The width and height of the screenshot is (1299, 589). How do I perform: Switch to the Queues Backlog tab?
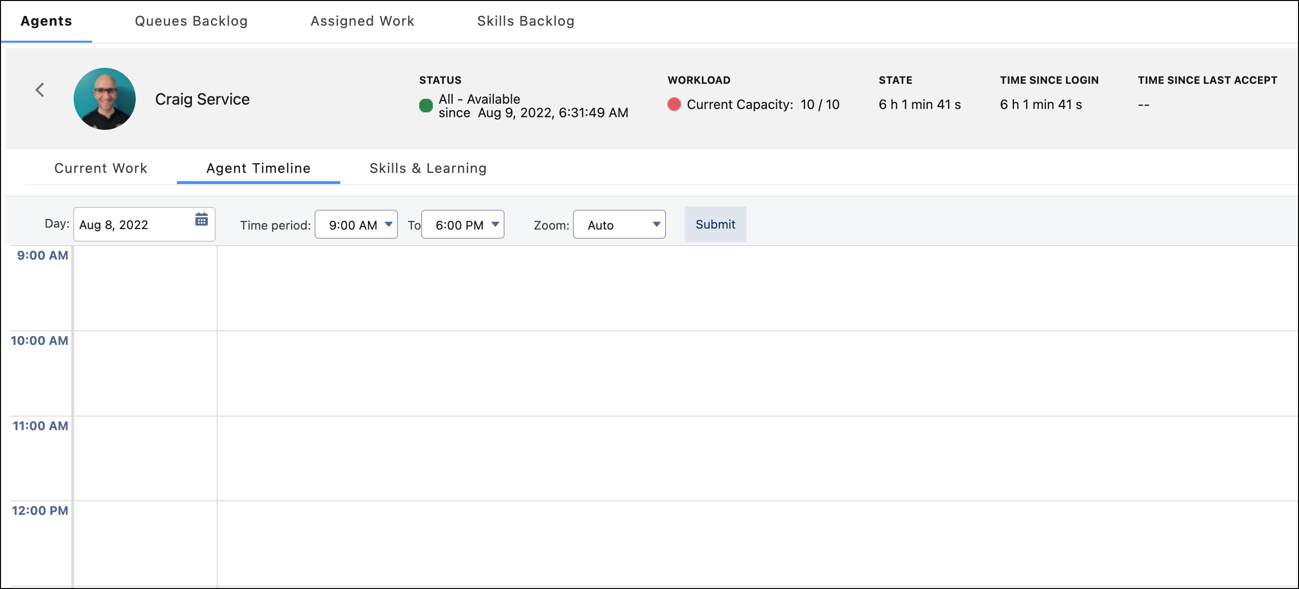[190, 21]
